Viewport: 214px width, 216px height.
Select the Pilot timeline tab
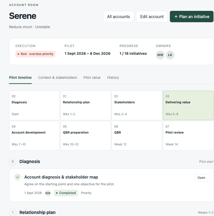pos(20,78)
